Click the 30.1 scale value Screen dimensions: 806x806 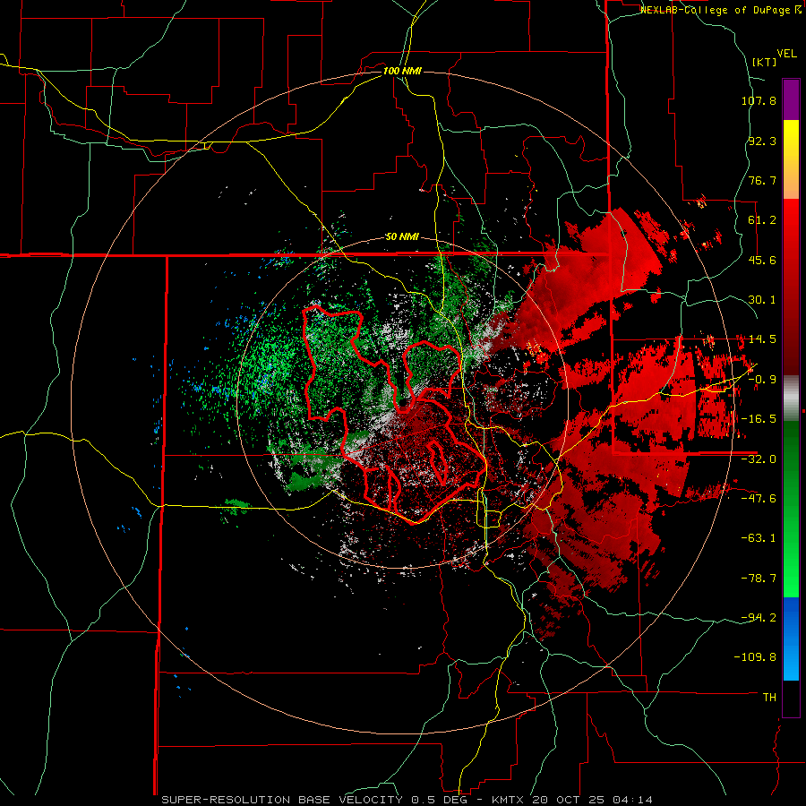762,300
